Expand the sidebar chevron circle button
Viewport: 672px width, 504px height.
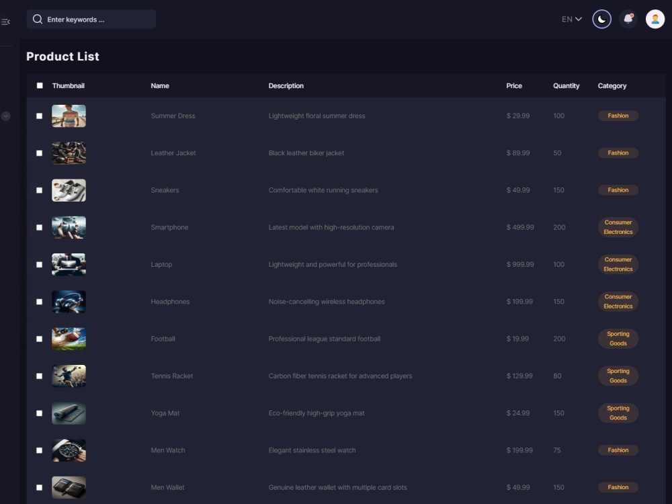click(x=5, y=116)
